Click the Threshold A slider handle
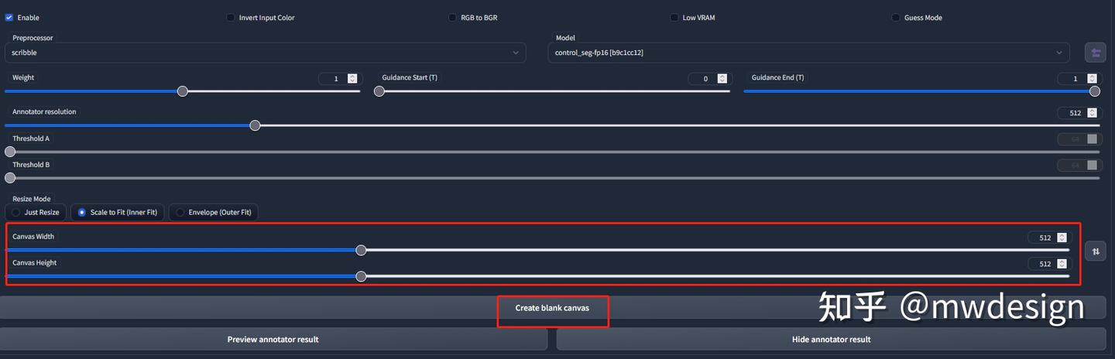 click(10, 152)
